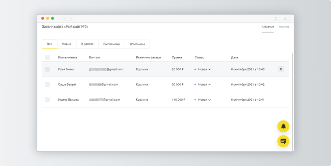The width and height of the screenshot is (331, 166).
Task: Delete Илья Гомес request with trash icon
Action: point(281,69)
